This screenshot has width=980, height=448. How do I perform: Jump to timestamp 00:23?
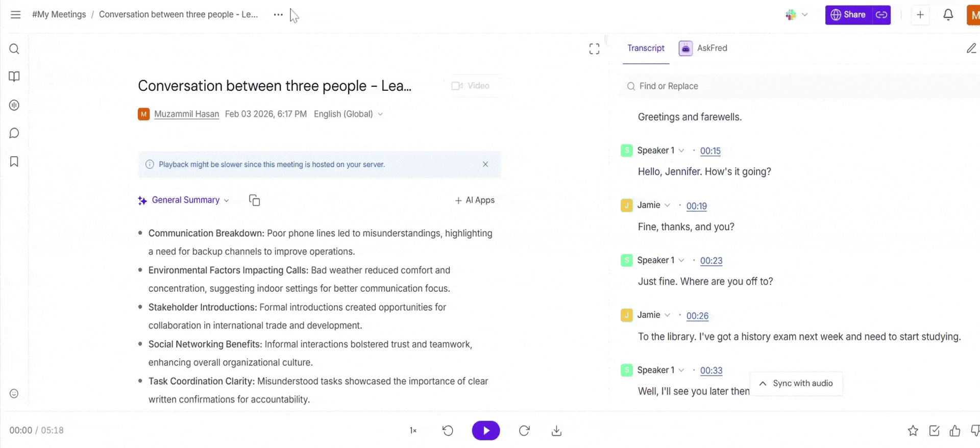(711, 261)
